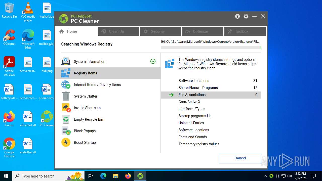Image resolution: width=322 pixels, height=181 pixels.
Task: Click the Uninstall Entries item
Action: point(211,123)
